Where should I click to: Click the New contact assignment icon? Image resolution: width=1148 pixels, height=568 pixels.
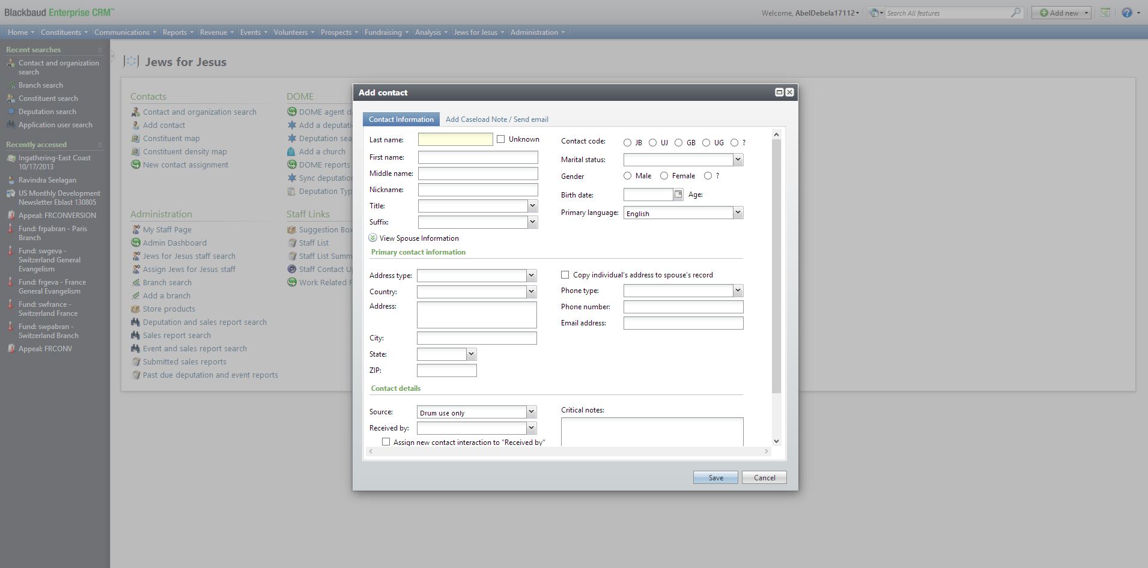136,165
